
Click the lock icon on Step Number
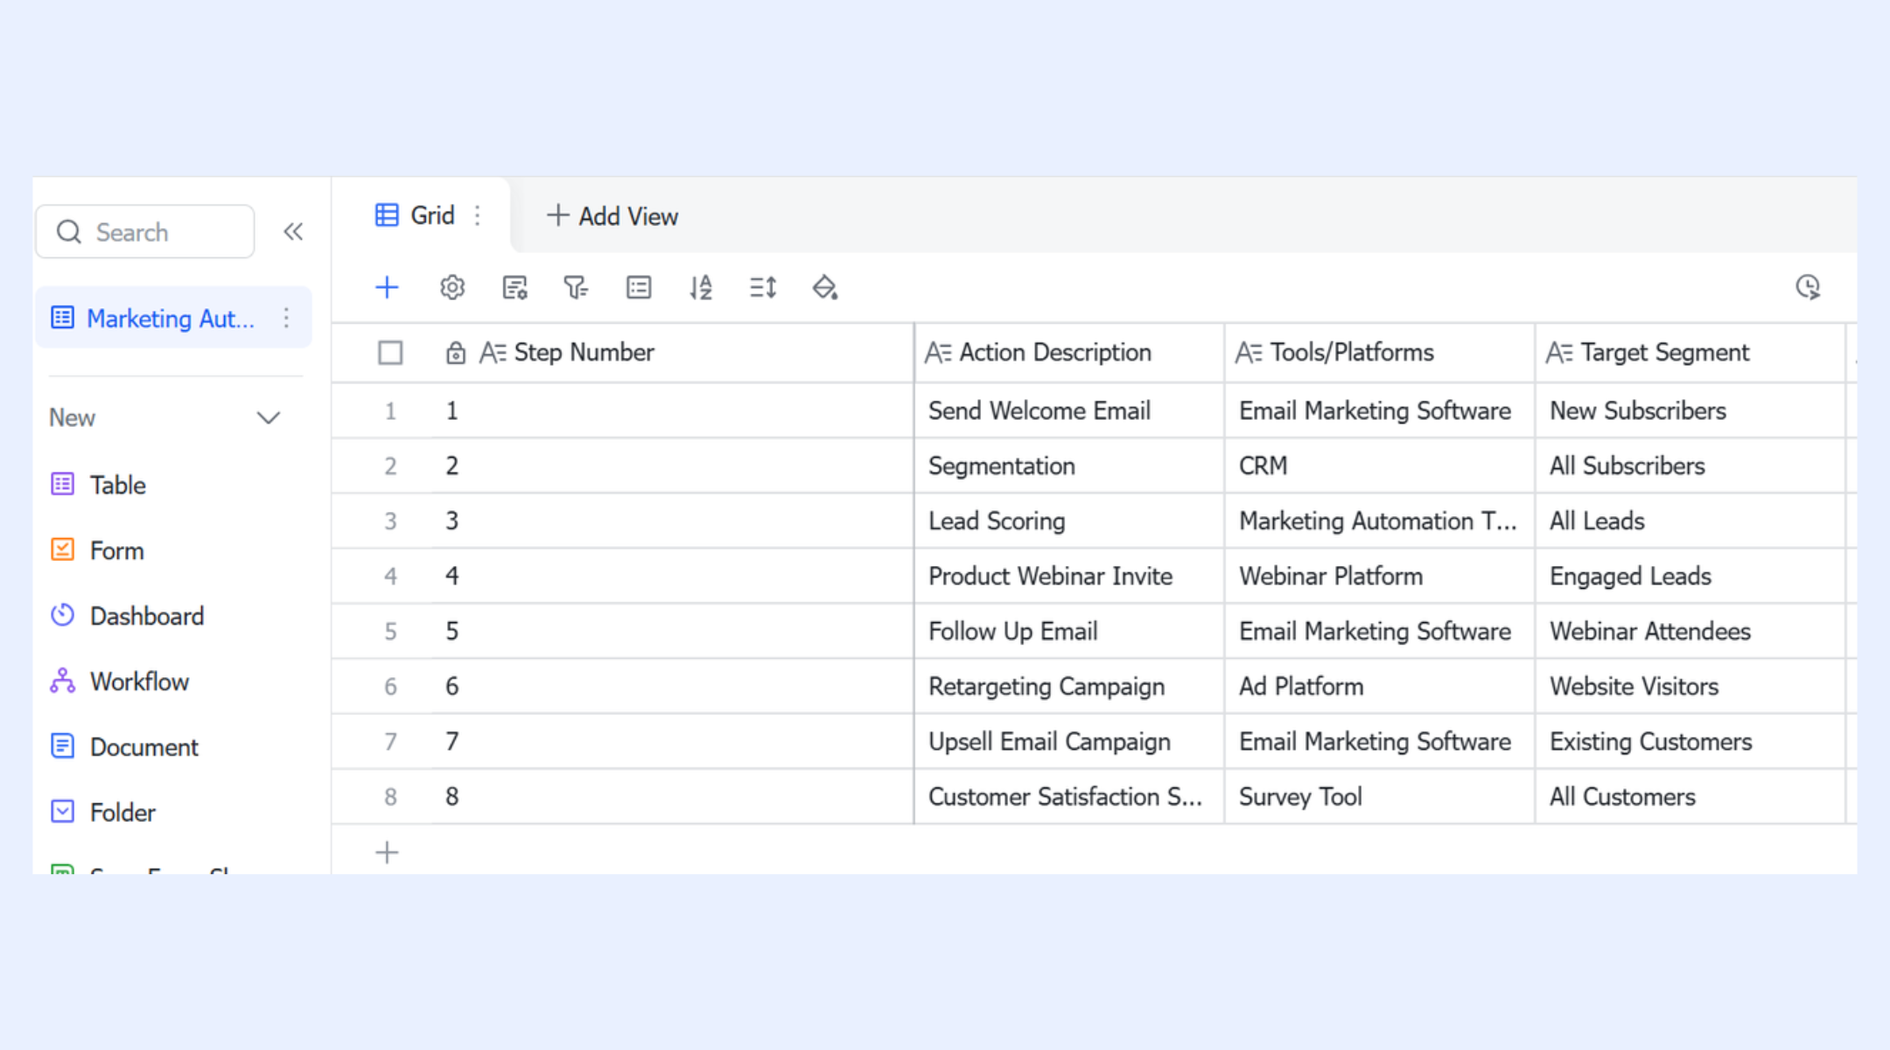tap(455, 353)
